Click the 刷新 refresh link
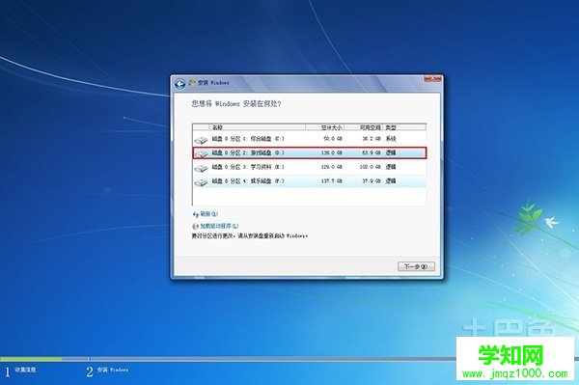The width and height of the screenshot is (579, 385). 206,214
